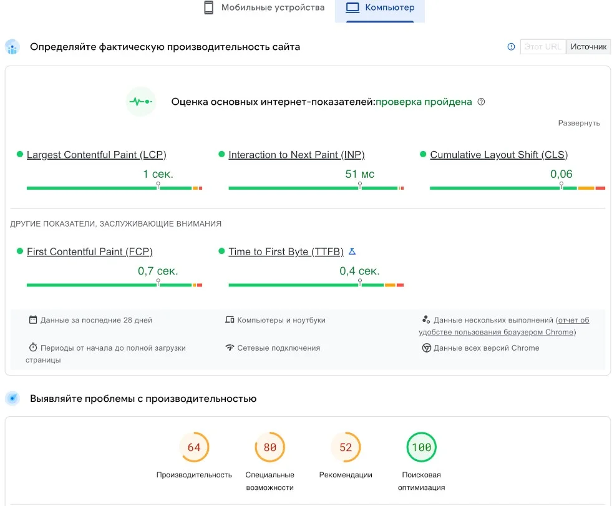
Task: Click the green dot beside INP
Action: pyautogui.click(x=221, y=154)
